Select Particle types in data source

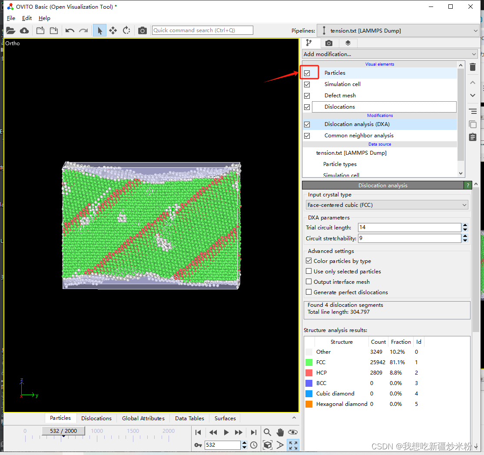(340, 164)
